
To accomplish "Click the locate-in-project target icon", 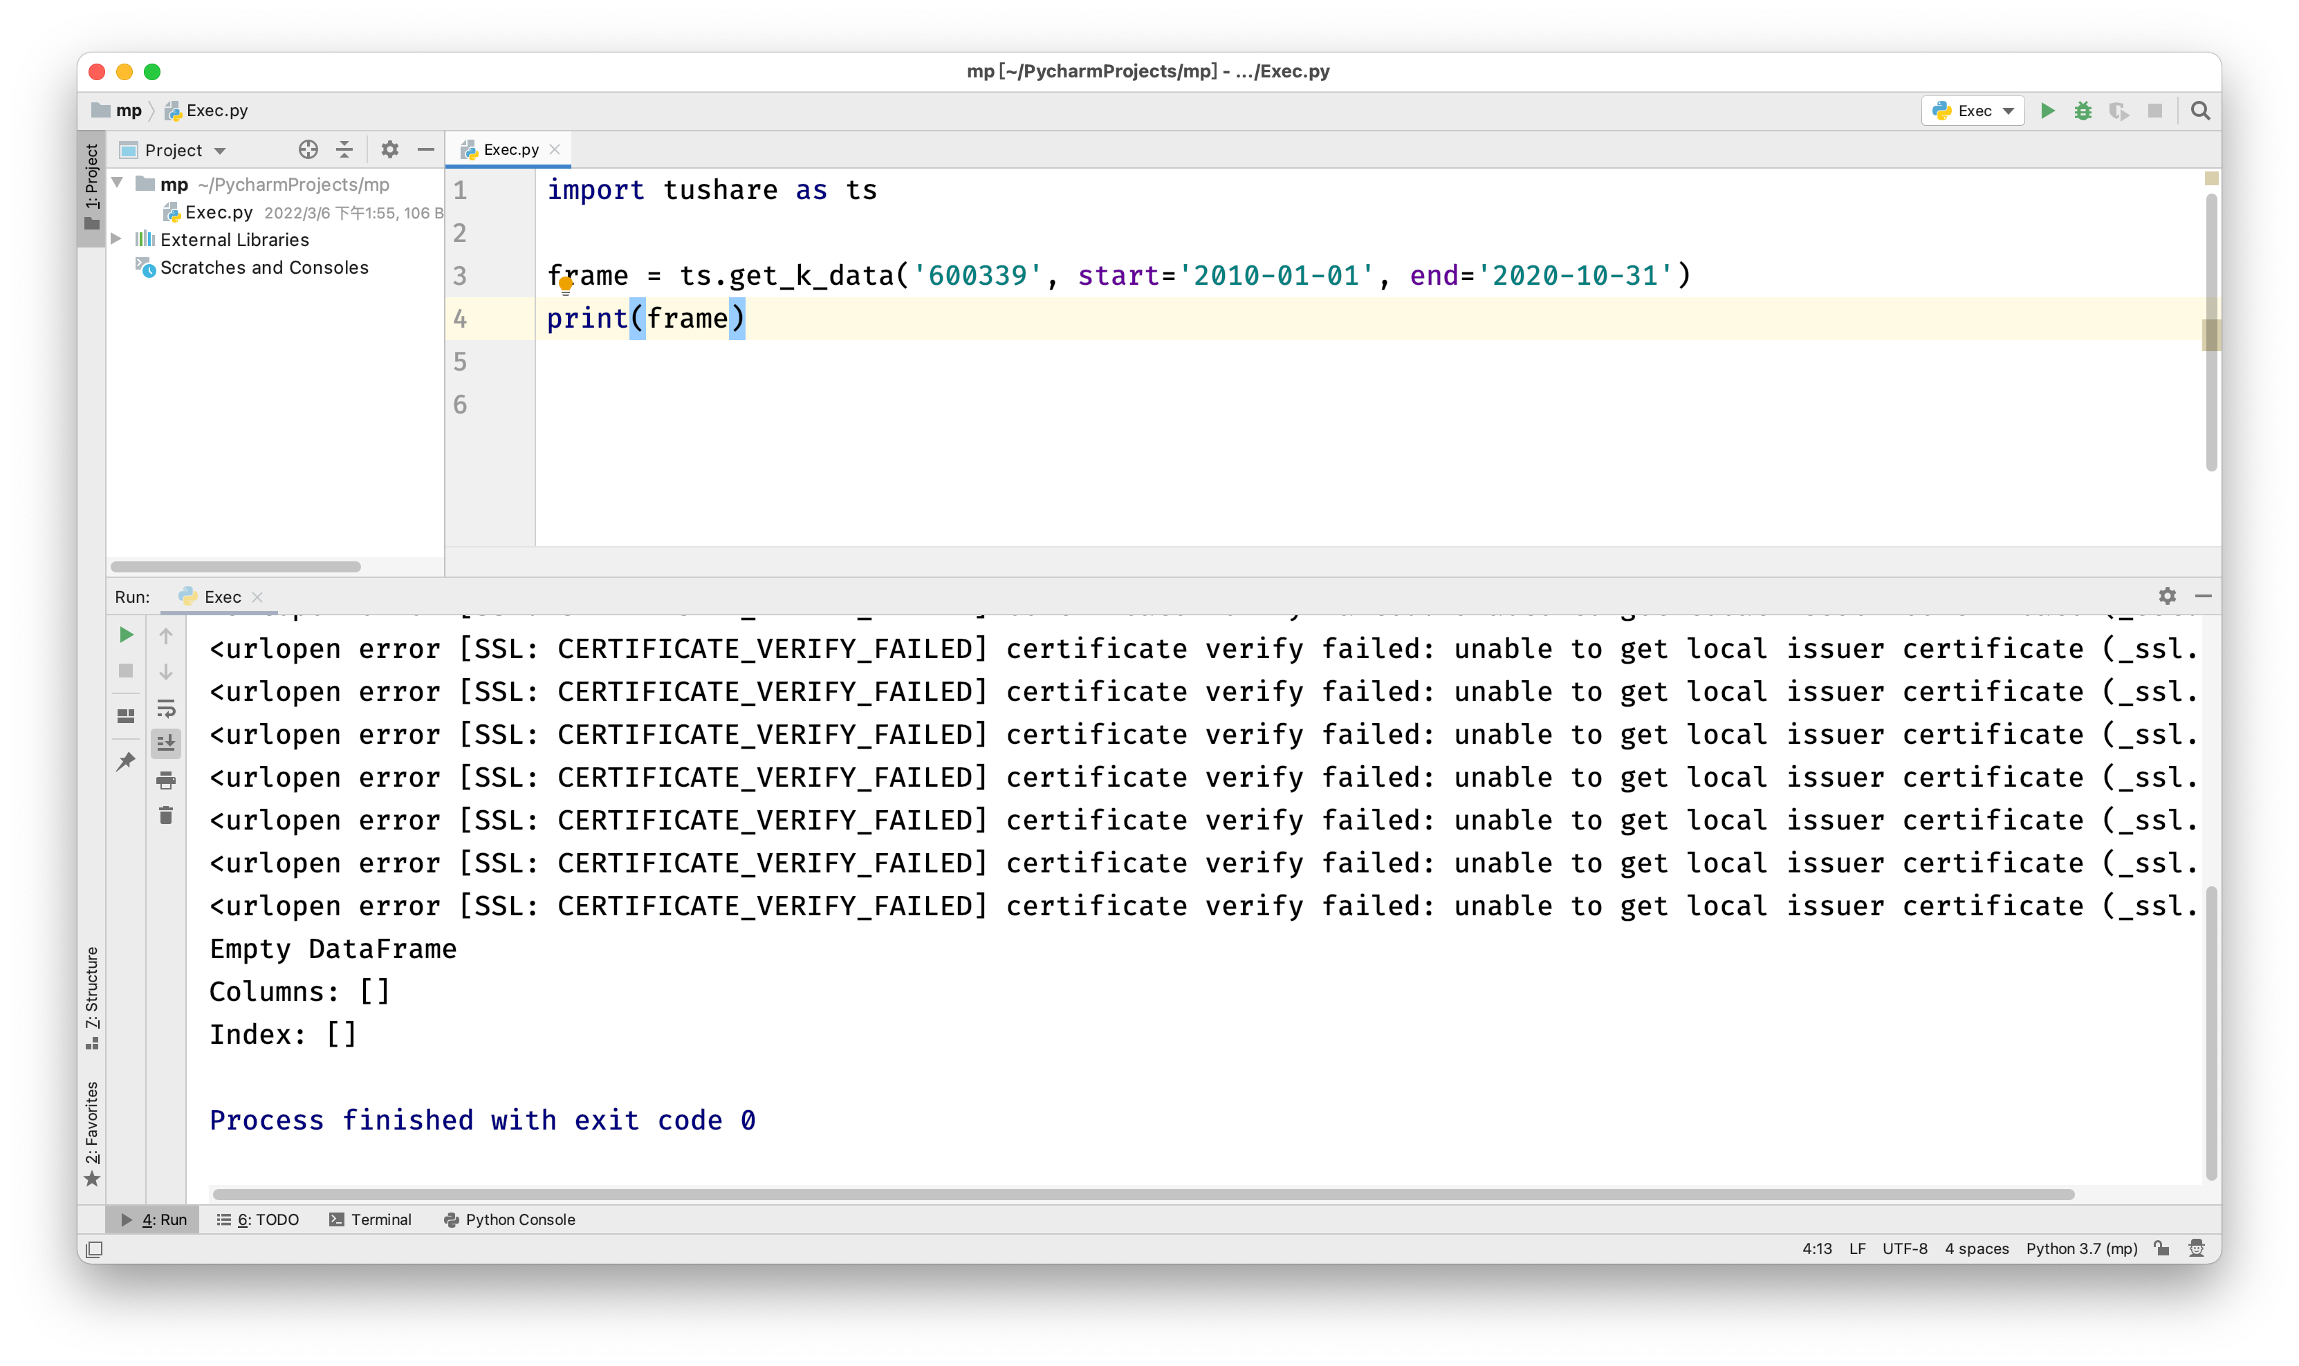I will coord(308,149).
